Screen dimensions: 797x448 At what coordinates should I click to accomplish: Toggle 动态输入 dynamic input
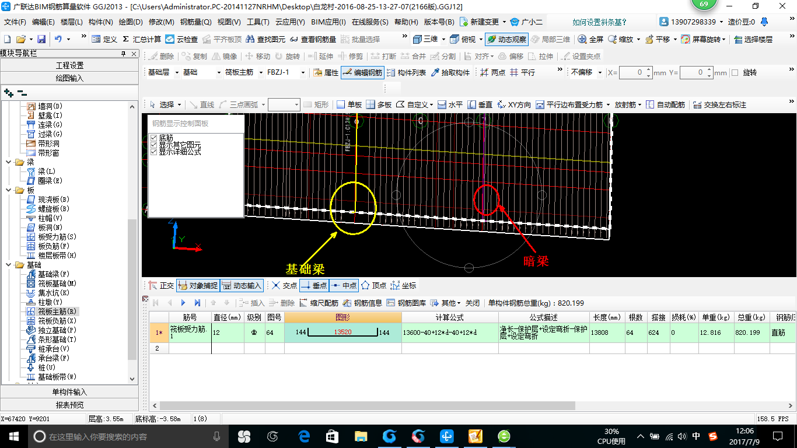pyautogui.click(x=242, y=286)
